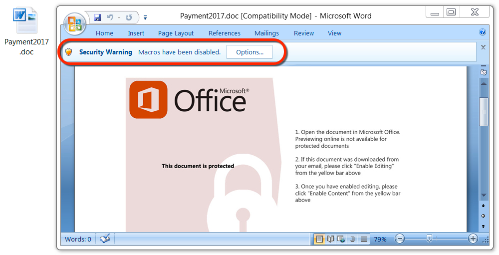499x255 pixels.
Task: Select the Payment2017.doc desktop file icon
Action: (26, 31)
